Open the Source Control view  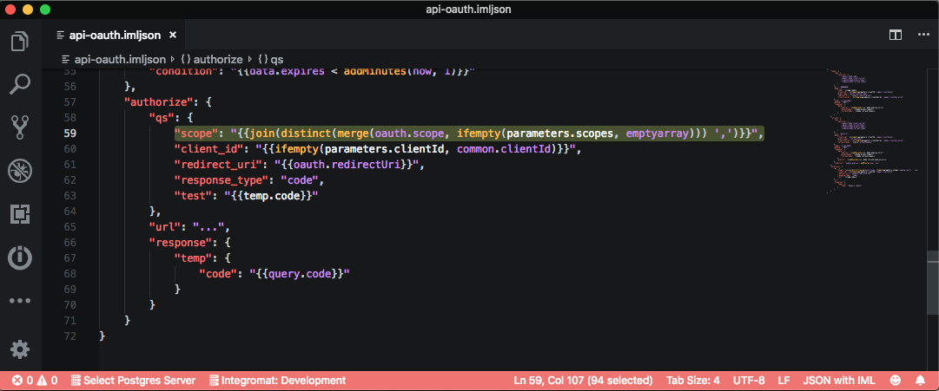(20, 127)
